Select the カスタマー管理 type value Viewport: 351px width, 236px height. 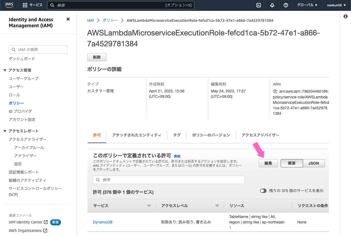pyautogui.click(x=100, y=91)
